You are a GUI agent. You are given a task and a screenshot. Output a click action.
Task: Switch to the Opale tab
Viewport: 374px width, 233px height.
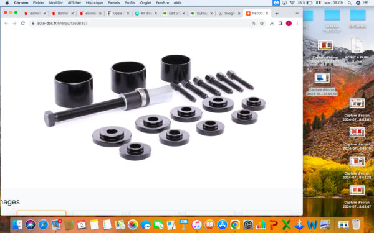pyautogui.click(x=118, y=14)
